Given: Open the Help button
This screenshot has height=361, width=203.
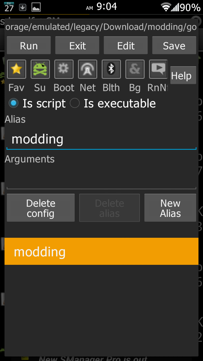Looking at the screenshot, I should (x=183, y=76).
